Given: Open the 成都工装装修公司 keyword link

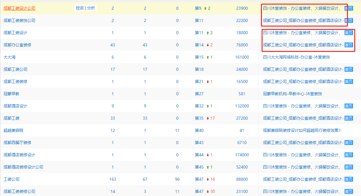Looking at the screenshot, I should 19,192.
